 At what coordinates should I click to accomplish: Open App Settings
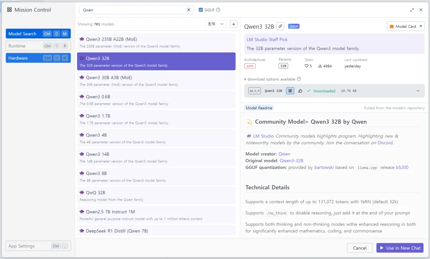38,246
